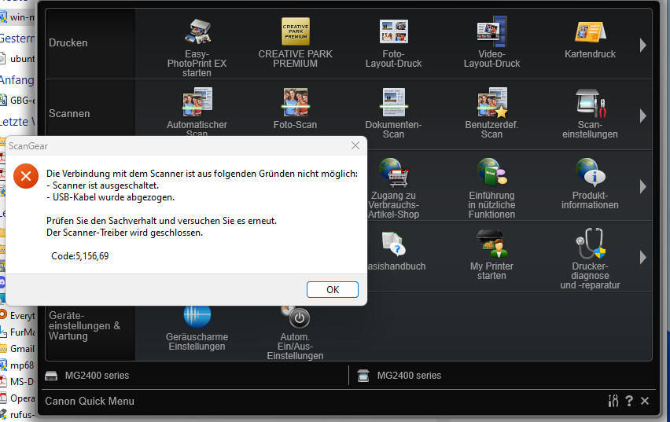Dismiss the ScanGear error with OK
This screenshot has height=422, width=670.
(333, 290)
